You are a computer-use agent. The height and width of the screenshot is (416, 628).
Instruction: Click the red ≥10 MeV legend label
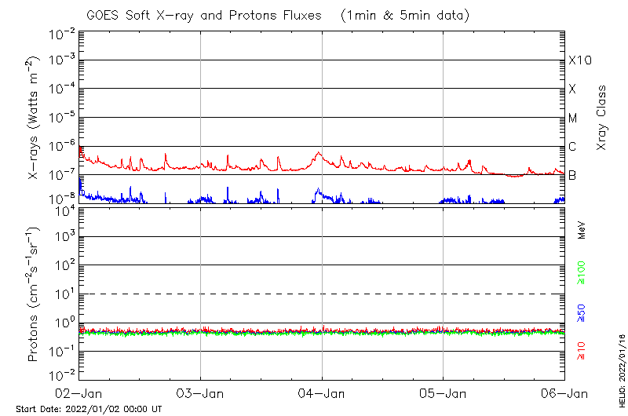(582, 351)
